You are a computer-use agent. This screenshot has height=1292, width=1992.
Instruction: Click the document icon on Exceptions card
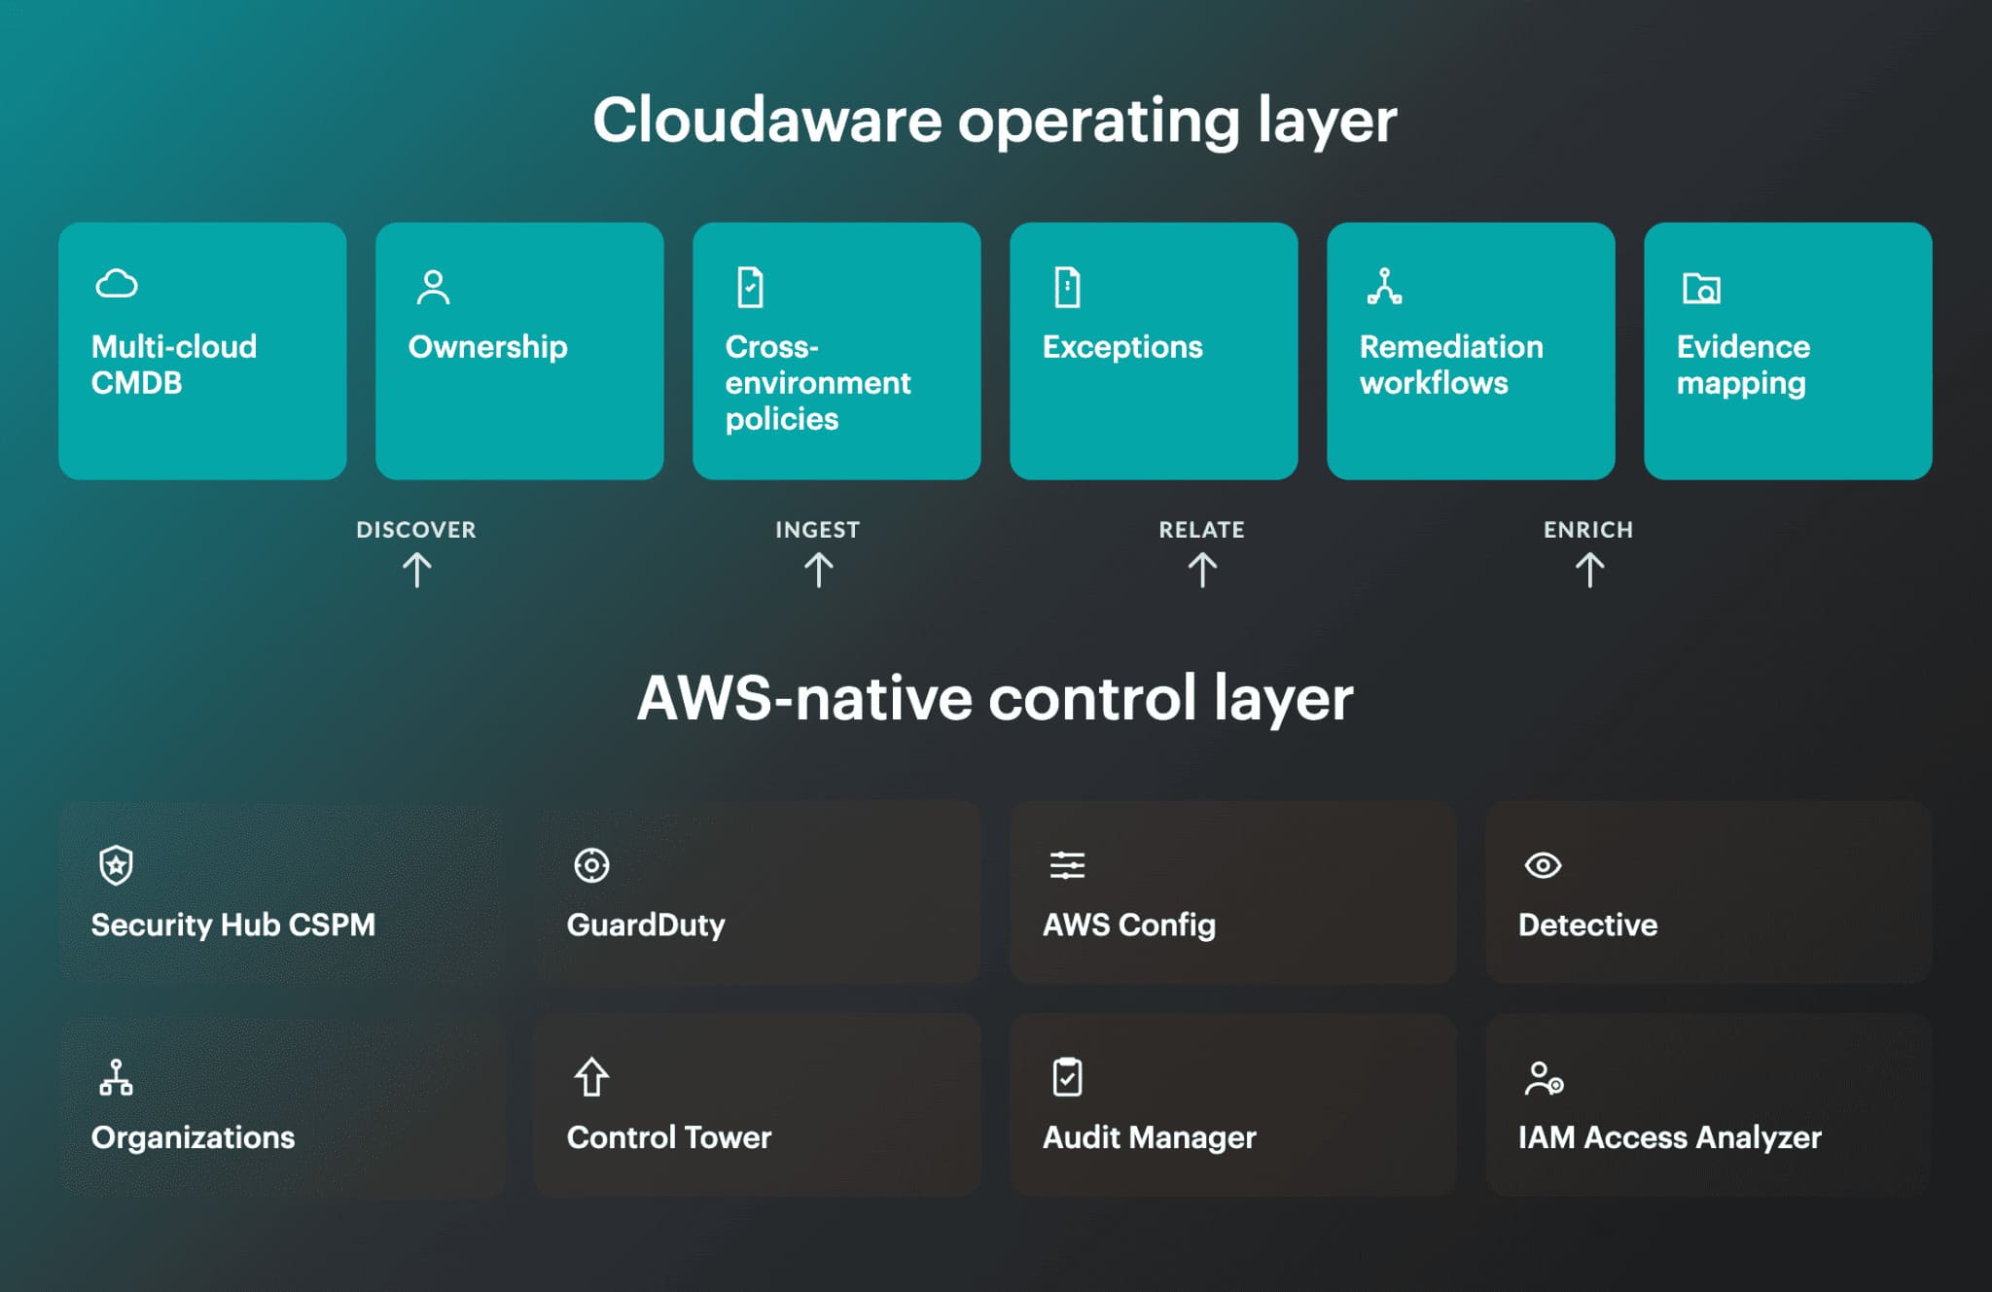pyautogui.click(x=1067, y=287)
